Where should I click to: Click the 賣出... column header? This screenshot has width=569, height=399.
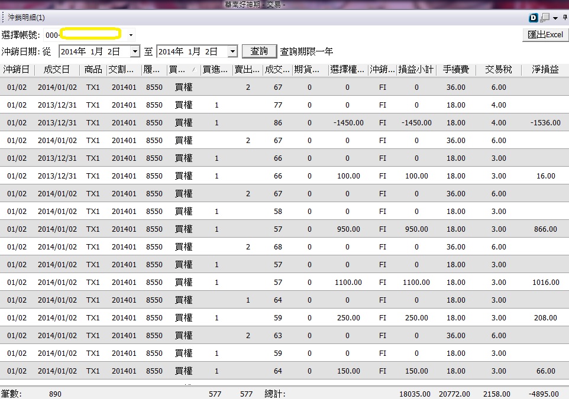tap(247, 69)
